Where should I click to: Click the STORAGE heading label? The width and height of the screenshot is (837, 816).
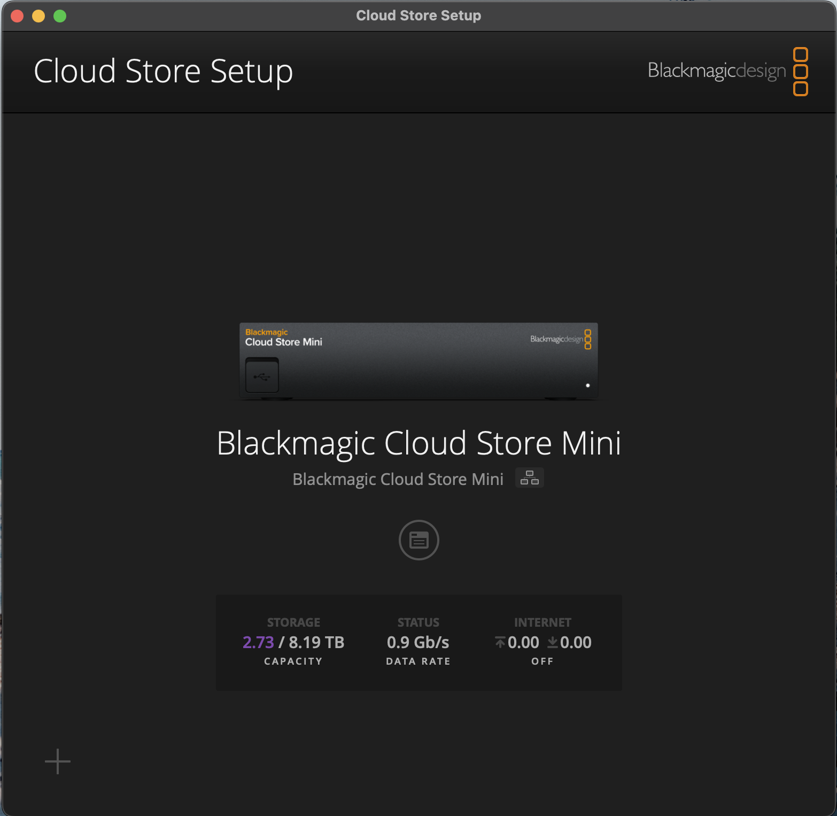point(293,622)
